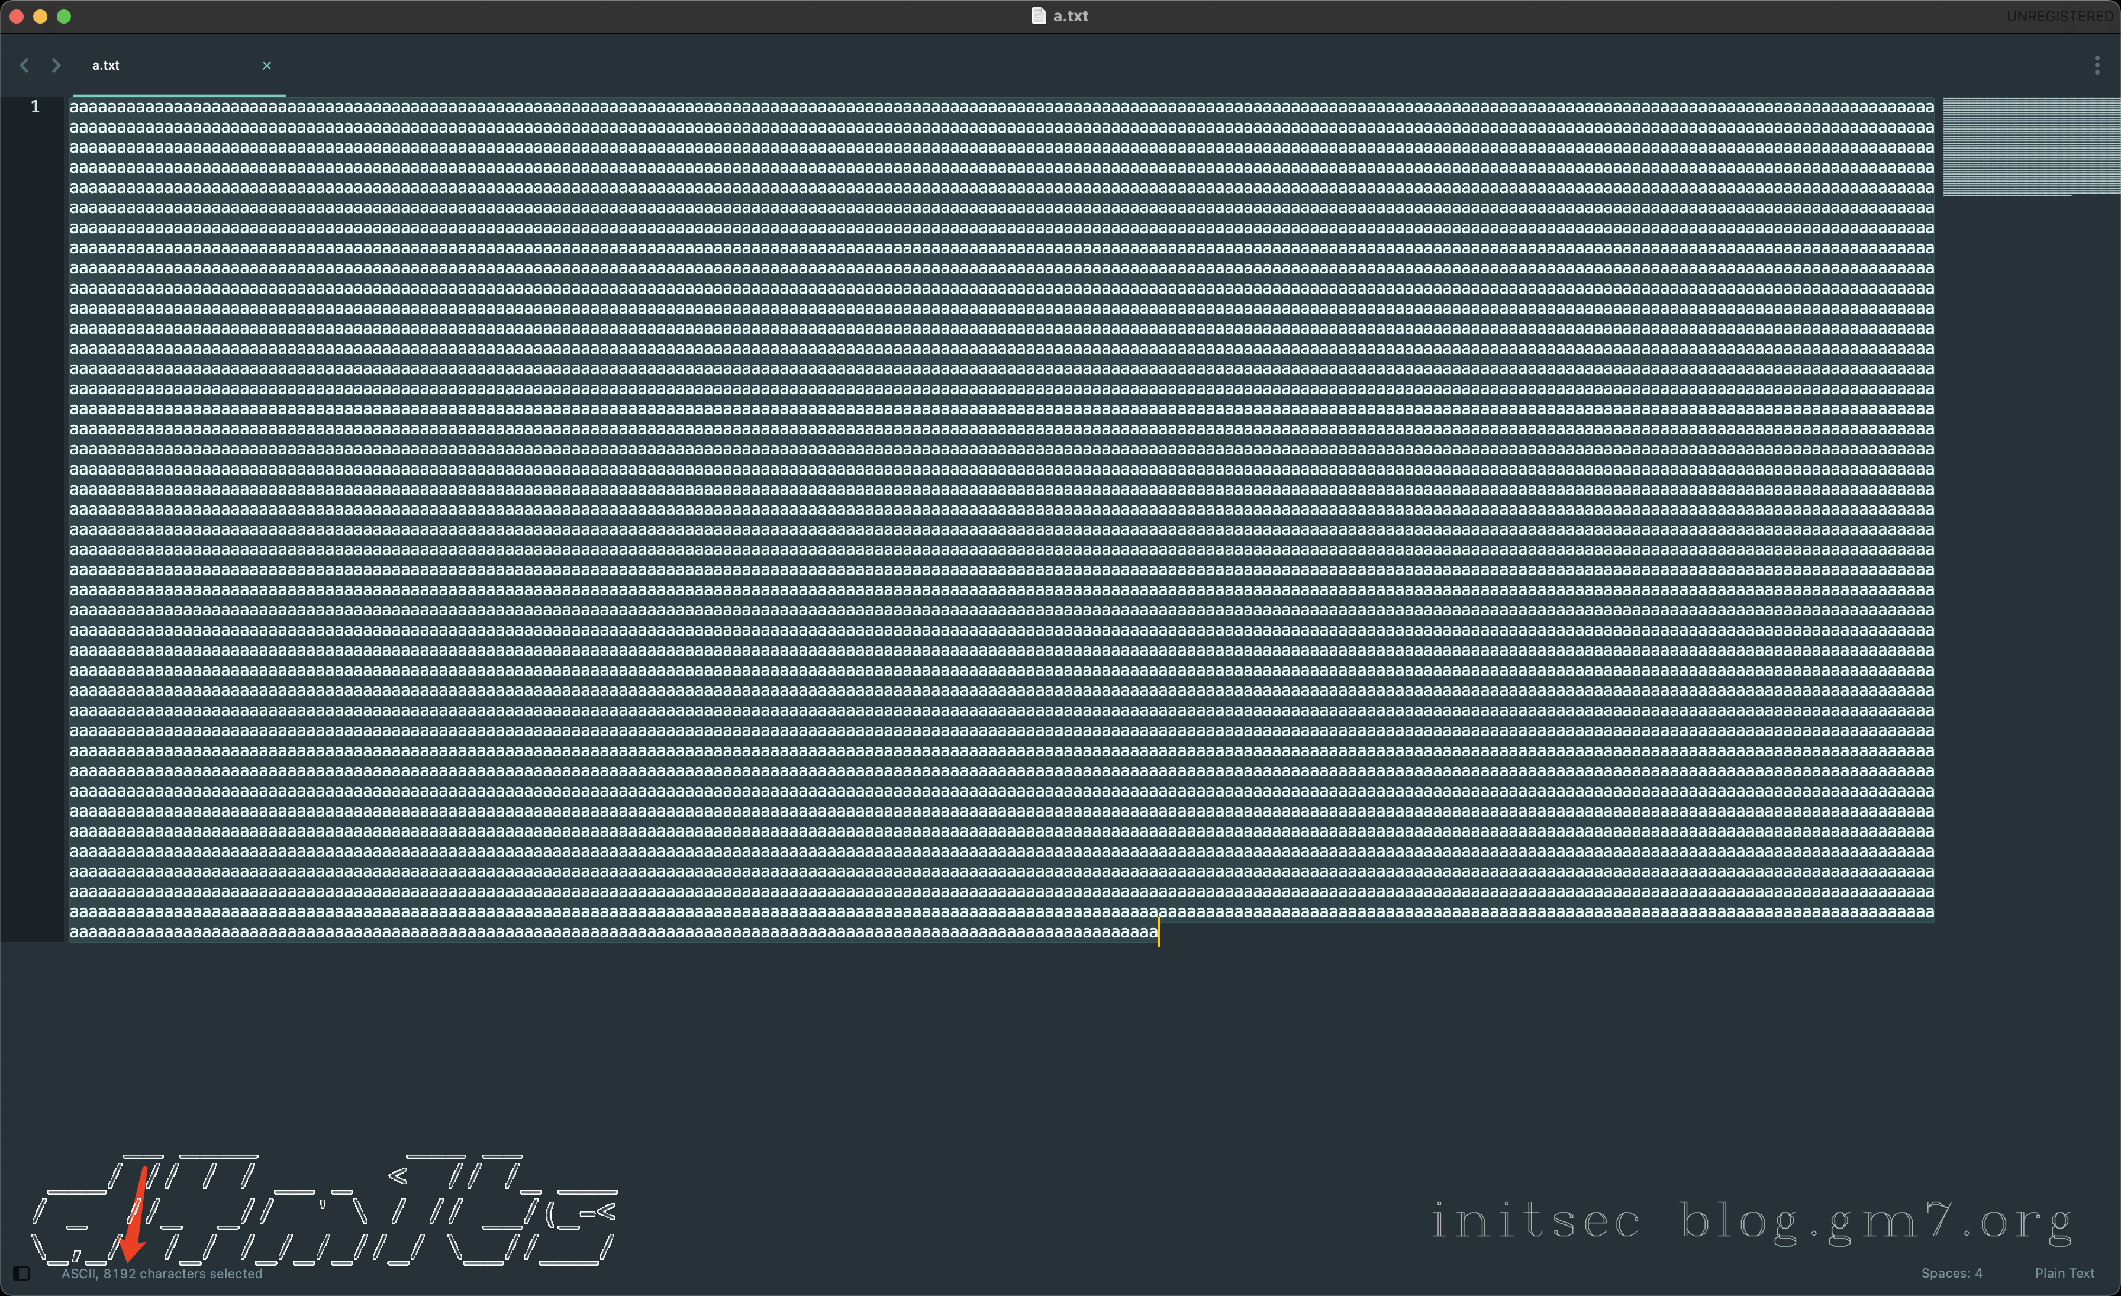This screenshot has width=2121, height=1296.
Task: Open the Plain Text syntax selector
Action: click(2064, 1274)
